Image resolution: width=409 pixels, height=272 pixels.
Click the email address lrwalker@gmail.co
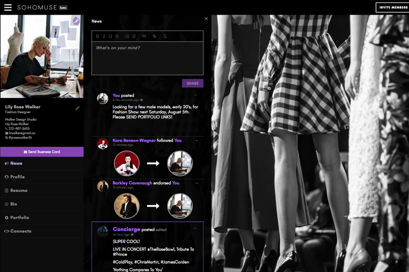pos(22,133)
